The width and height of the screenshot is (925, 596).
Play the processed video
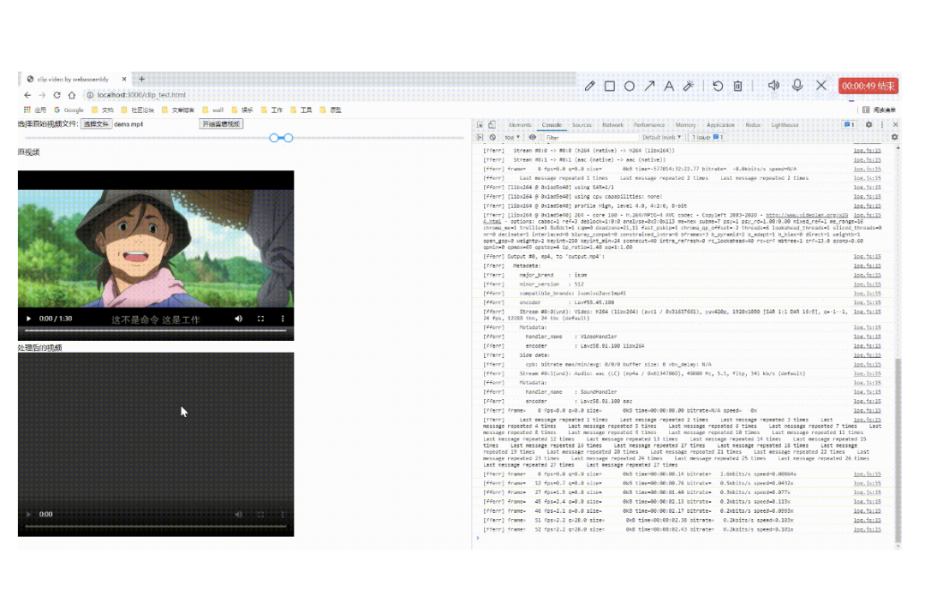pyautogui.click(x=28, y=515)
